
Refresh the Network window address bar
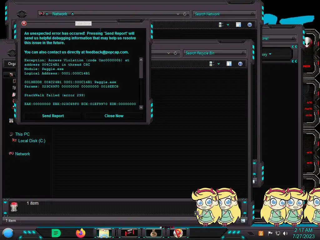(185, 14)
